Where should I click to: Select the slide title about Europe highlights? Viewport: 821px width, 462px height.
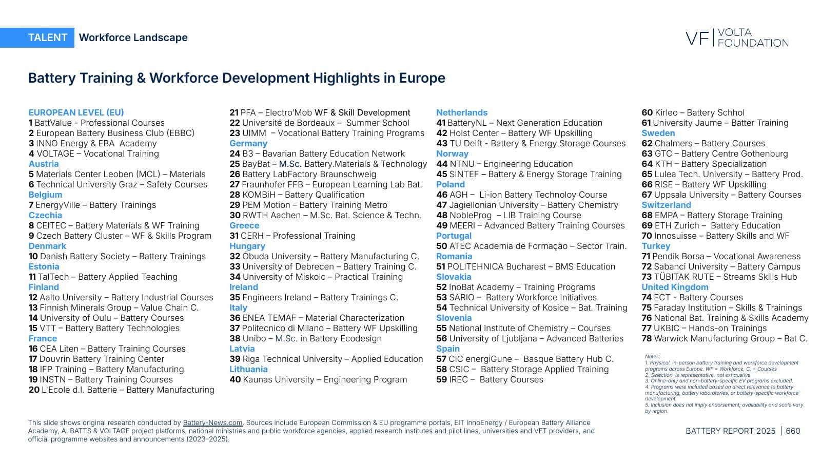[237, 78]
